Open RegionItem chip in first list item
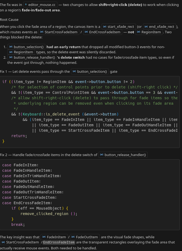 coord(21,52)
